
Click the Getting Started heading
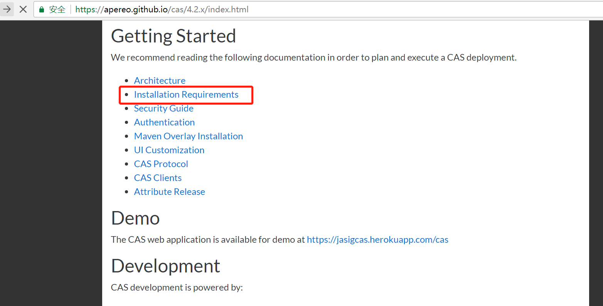click(x=173, y=36)
